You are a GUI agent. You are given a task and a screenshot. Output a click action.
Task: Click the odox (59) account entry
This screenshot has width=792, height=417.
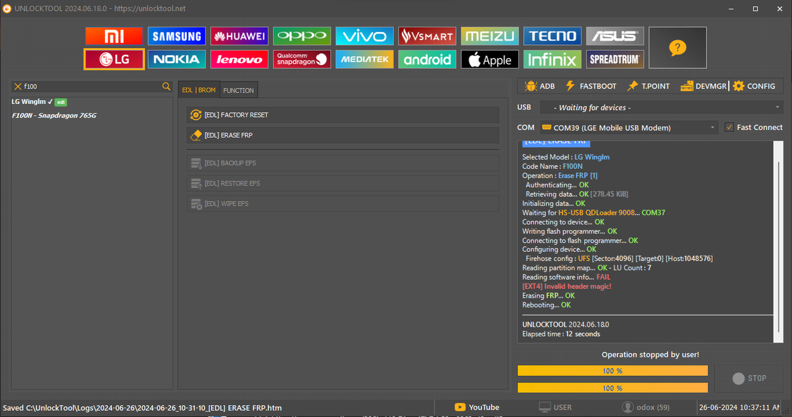[646, 407]
